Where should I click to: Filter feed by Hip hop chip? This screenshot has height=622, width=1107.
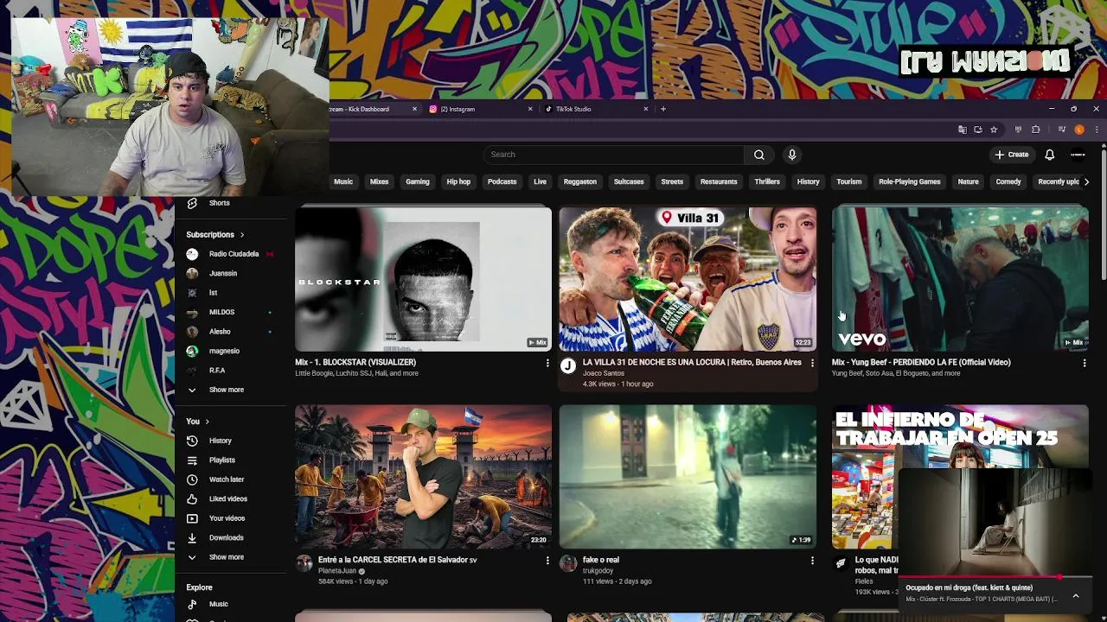(x=458, y=181)
